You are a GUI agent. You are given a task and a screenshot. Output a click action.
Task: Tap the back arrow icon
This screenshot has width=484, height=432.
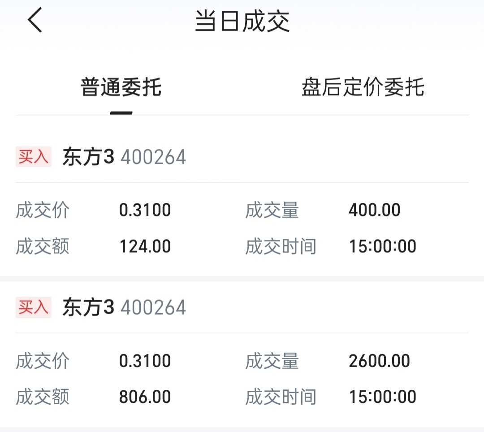35,21
